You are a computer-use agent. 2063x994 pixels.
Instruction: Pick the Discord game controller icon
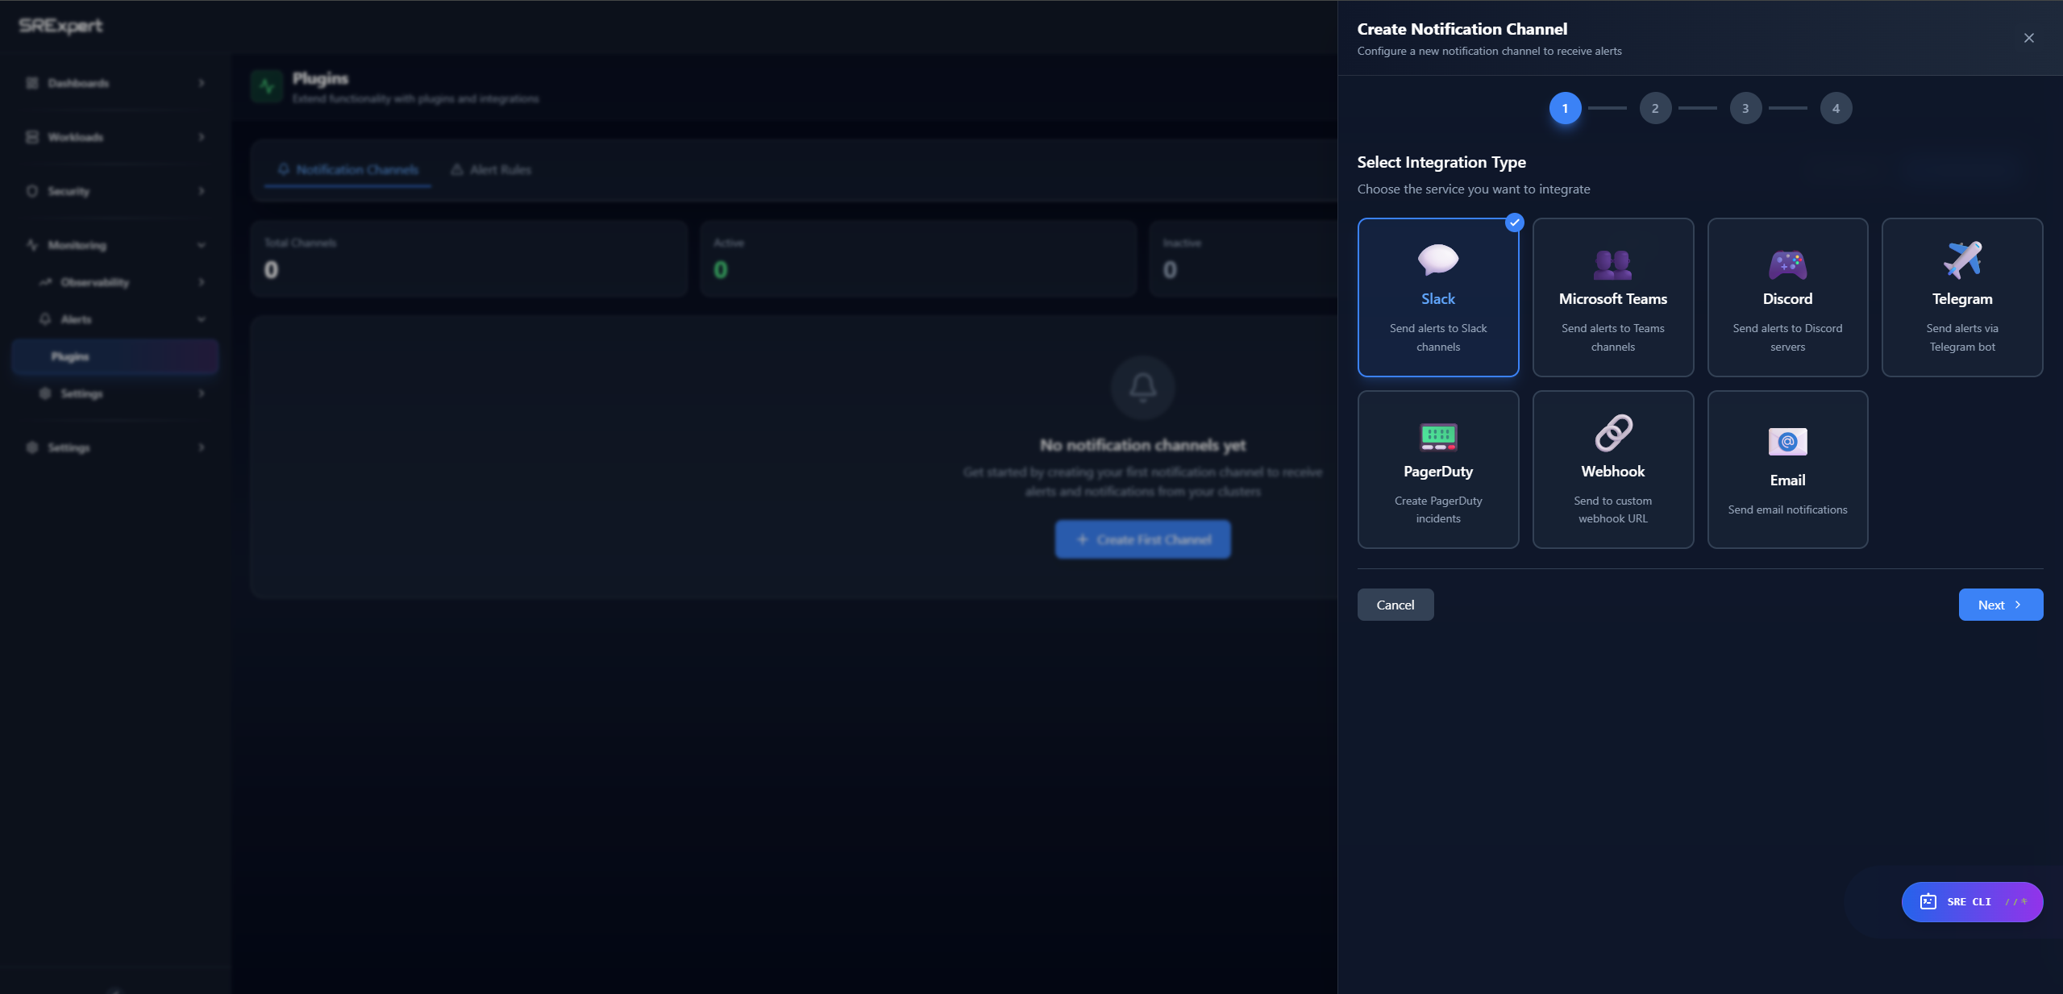click(x=1787, y=264)
